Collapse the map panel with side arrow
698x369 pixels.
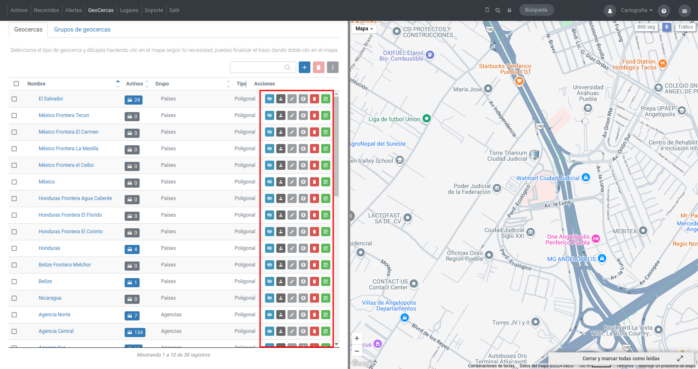(351, 216)
